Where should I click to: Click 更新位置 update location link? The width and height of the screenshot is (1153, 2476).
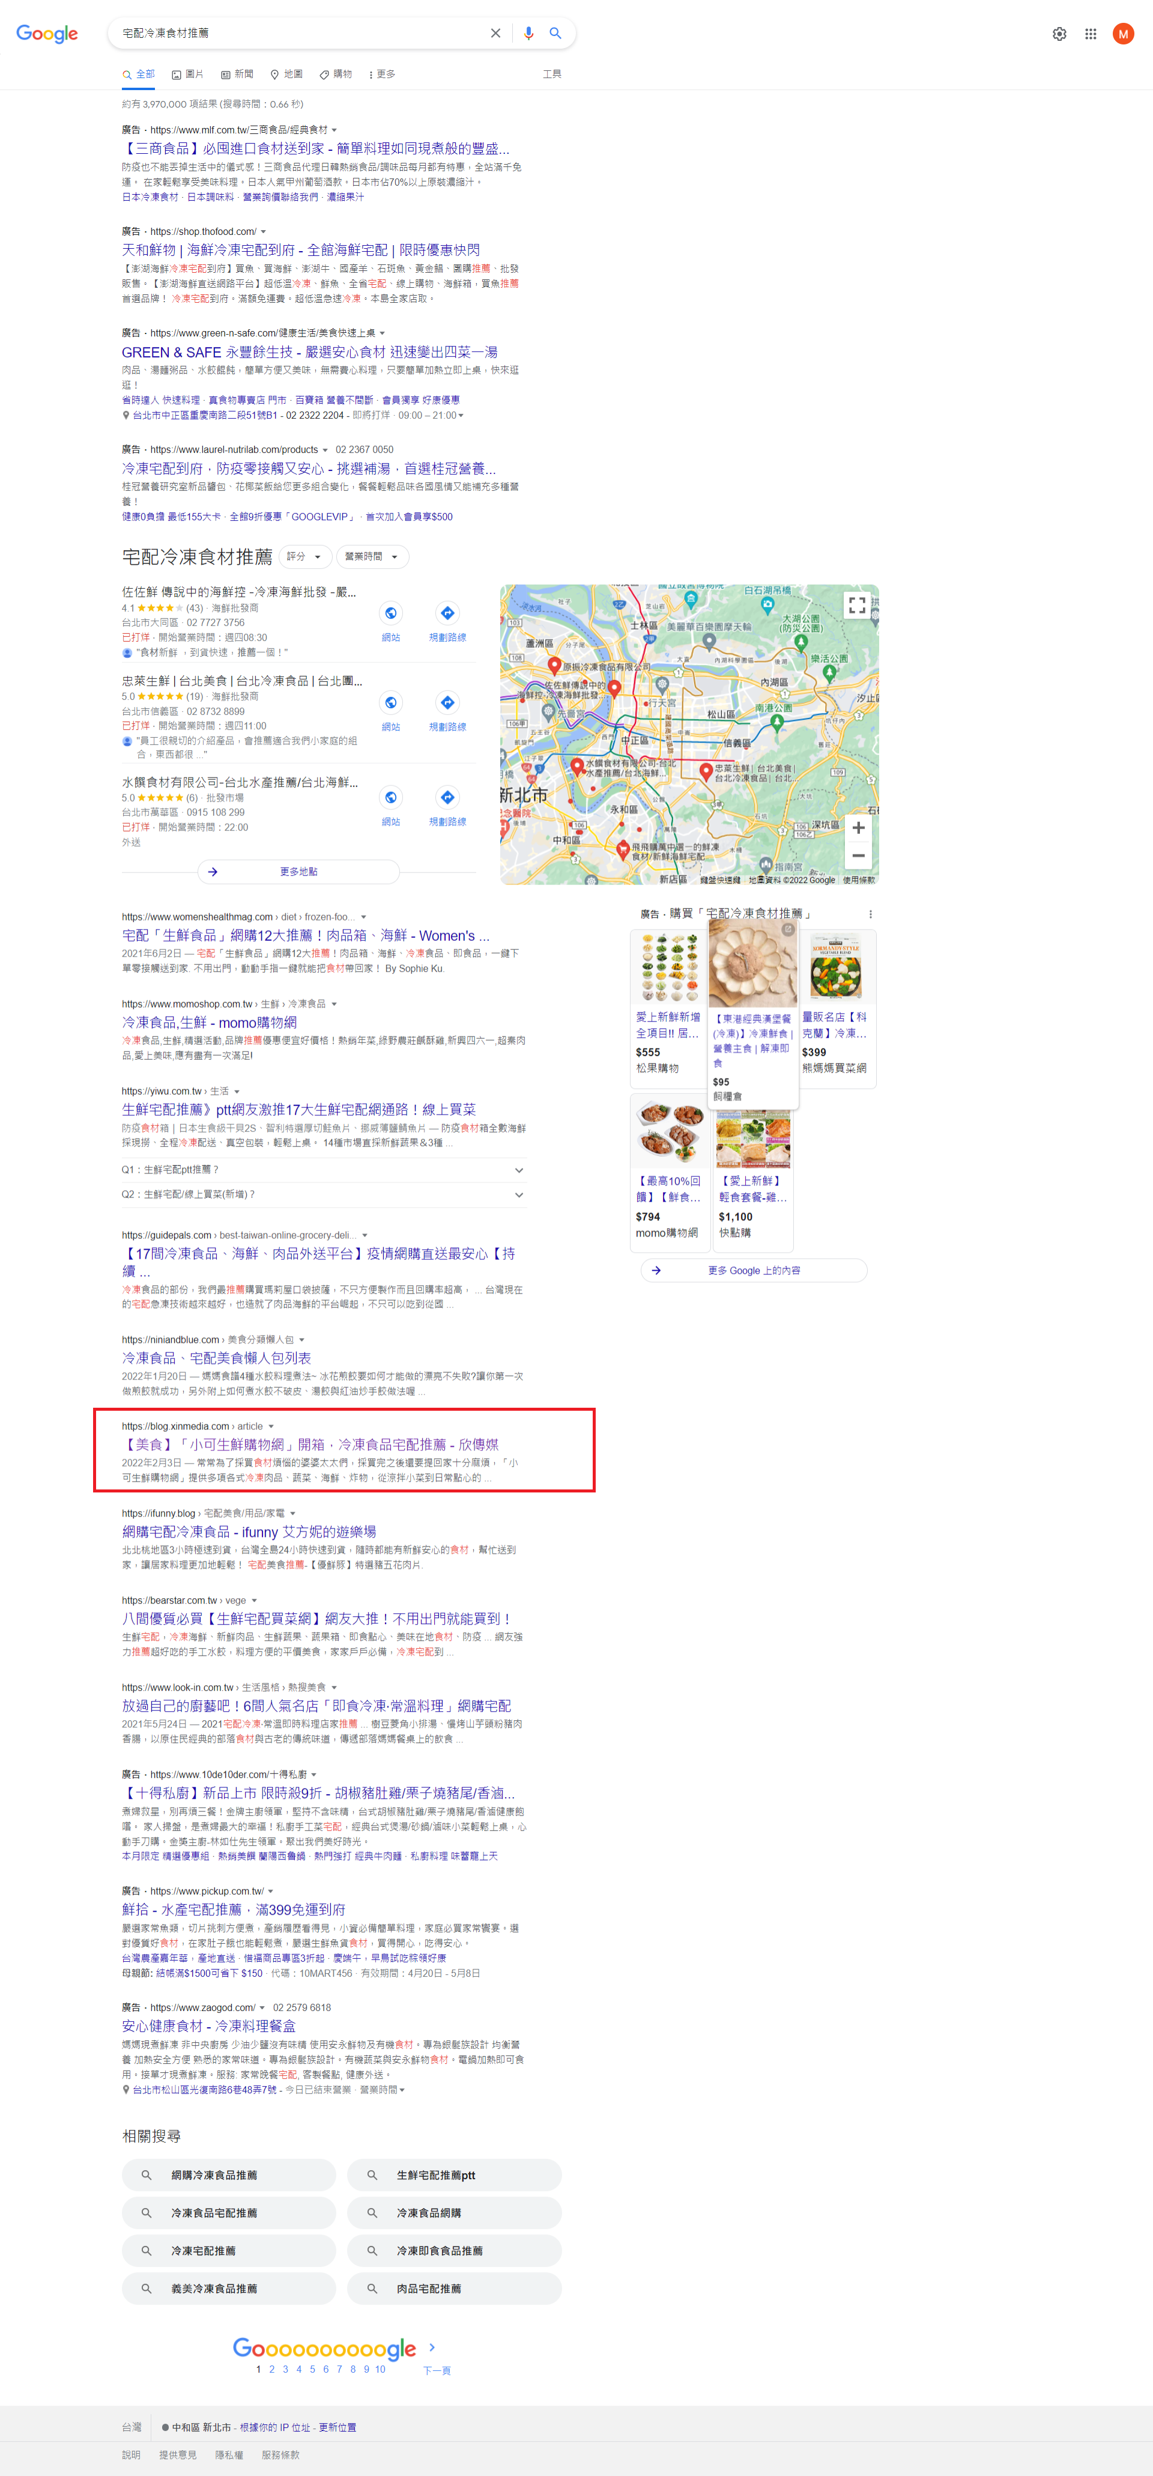(337, 2427)
